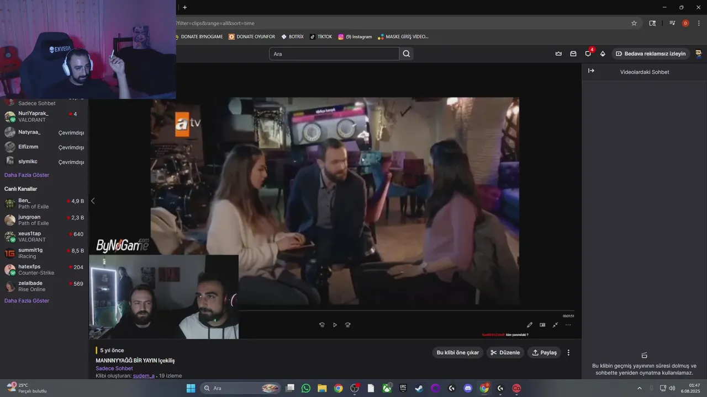Open the DONATE BYNOGAME bookmark
The width and height of the screenshot is (707, 397).
coord(199,37)
